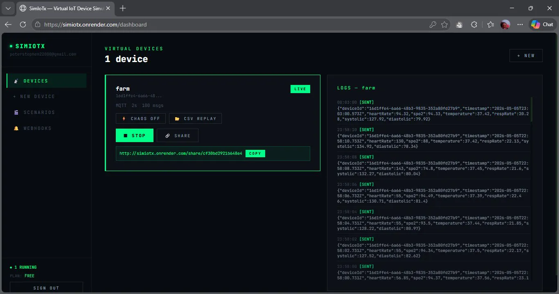The width and height of the screenshot is (559, 294).
Task: Add this page to favorites star
Action: (x=444, y=24)
